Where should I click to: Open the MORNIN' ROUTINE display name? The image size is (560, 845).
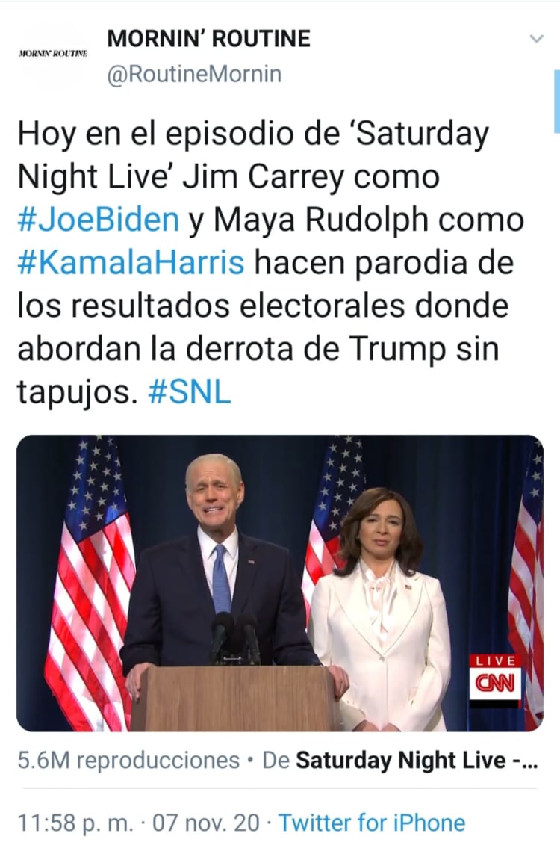point(209,39)
